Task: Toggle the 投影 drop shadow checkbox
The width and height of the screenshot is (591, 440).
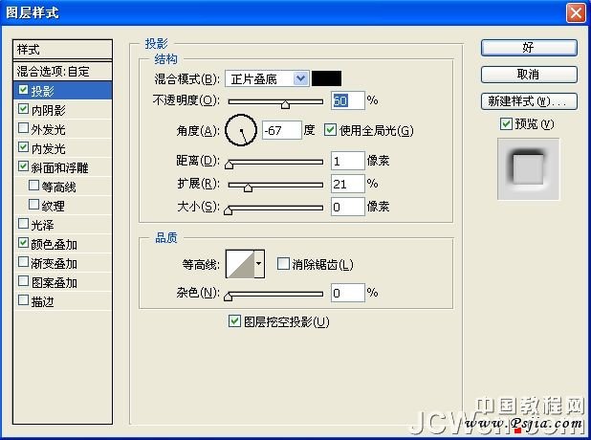Action: coord(23,90)
